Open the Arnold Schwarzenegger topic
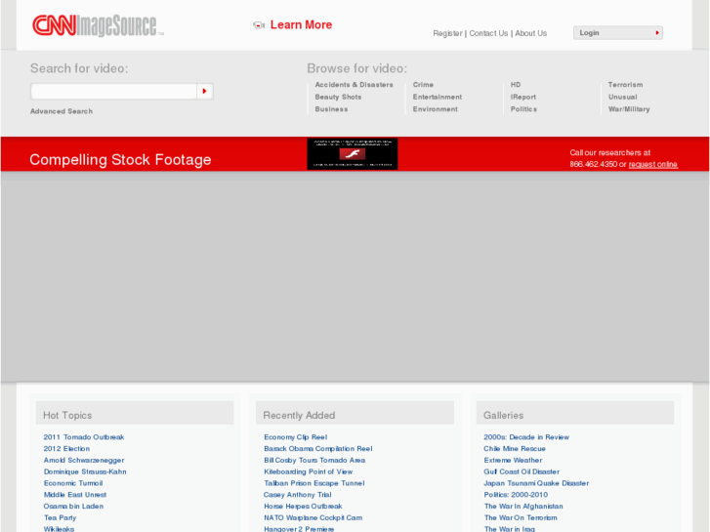This screenshot has width=710, height=532. click(84, 461)
